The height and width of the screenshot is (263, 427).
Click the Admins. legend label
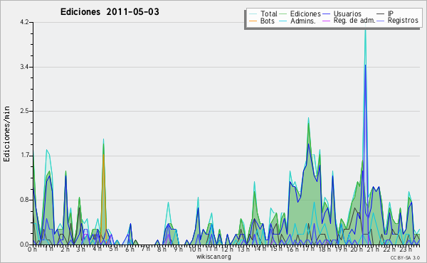(303, 21)
